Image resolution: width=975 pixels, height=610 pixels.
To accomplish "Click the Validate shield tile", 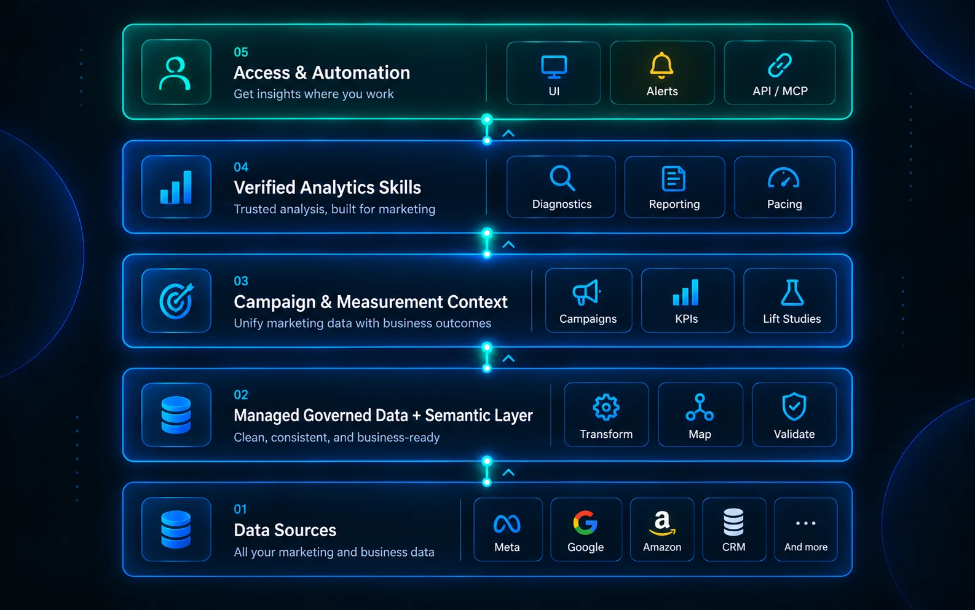I will (794, 414).
